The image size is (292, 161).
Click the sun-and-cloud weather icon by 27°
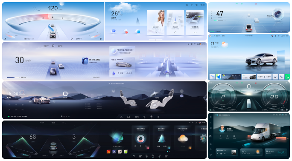pyautogui.click(x=225, y=45)
